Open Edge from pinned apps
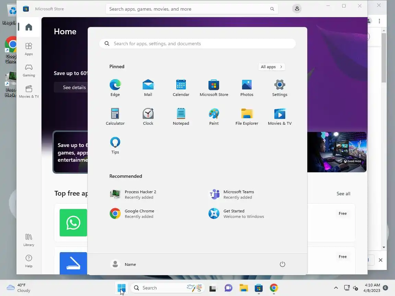Image resolution: width=395 pixels, height=296 pixels. click(115, 88)
